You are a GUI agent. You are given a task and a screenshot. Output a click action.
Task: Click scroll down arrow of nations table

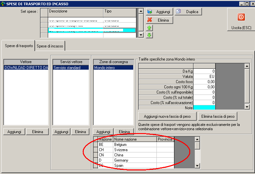[197, 165]
